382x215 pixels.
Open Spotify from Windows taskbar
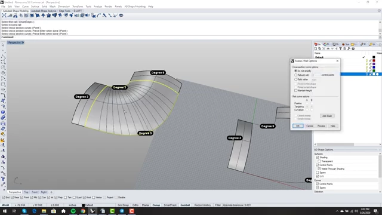[x=73, y=211]
